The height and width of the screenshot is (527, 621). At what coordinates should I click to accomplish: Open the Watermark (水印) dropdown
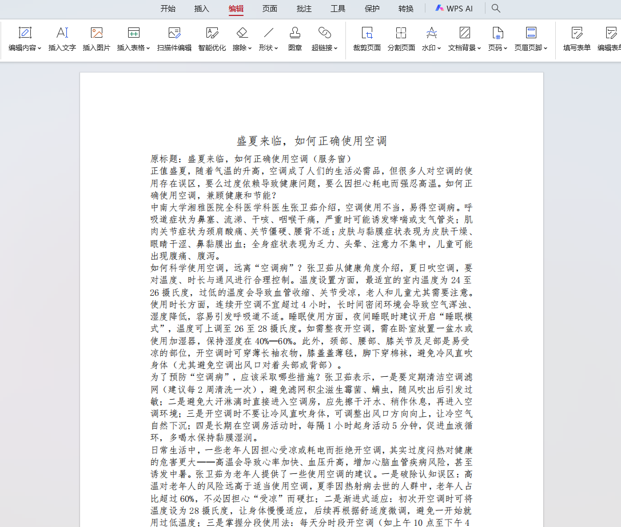[432, 48]
